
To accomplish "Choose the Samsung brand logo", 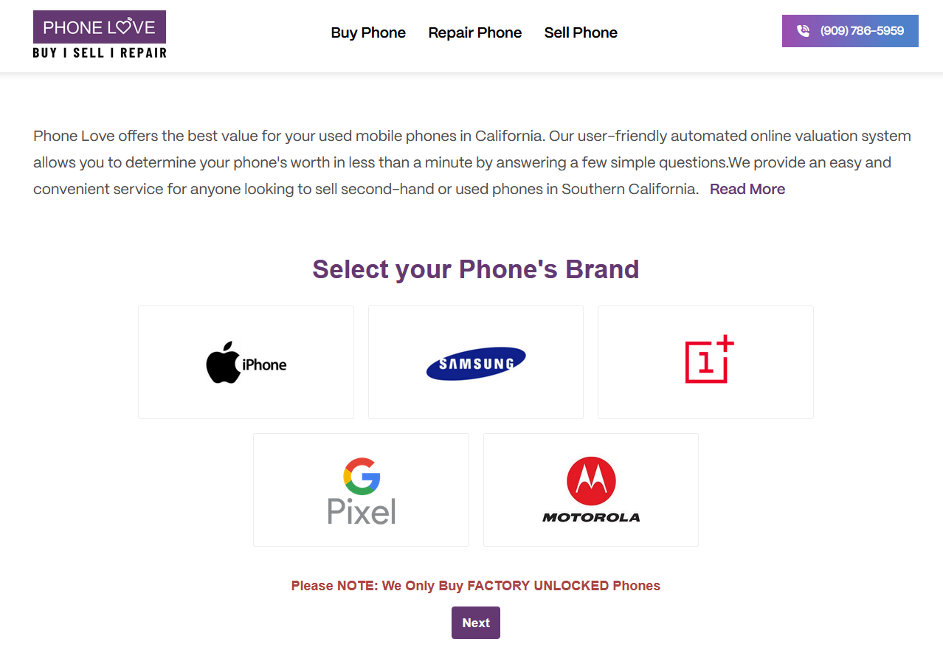I will (476, 363).
